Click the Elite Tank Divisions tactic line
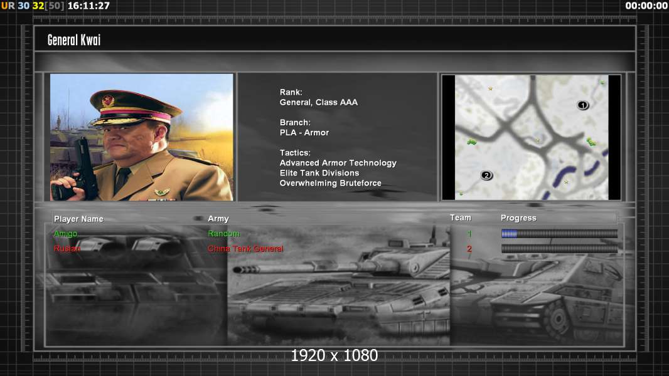The width and height of the screenshot is (669, 376). coord(319,173)
